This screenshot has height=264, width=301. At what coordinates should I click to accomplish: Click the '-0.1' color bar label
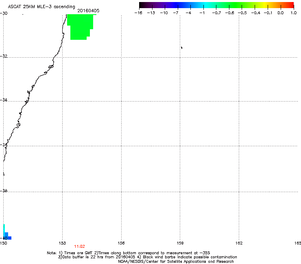pyautogui.click(x=268, y=13)
